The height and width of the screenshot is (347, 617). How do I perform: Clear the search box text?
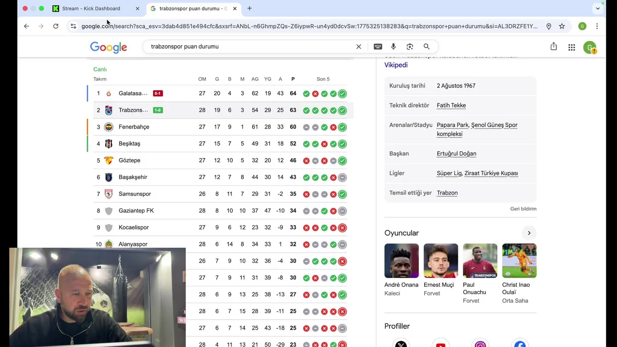tap(359, 47)
